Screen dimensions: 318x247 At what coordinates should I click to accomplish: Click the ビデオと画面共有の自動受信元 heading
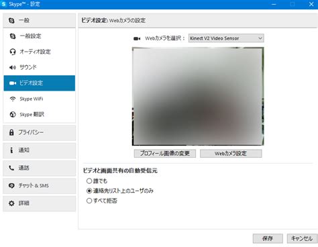tap(120, 170)
